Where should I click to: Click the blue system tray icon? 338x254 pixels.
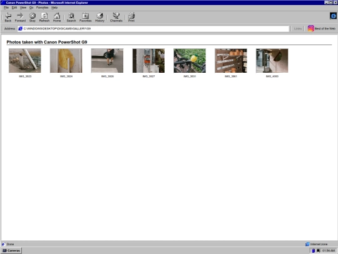tap(314, 250)
